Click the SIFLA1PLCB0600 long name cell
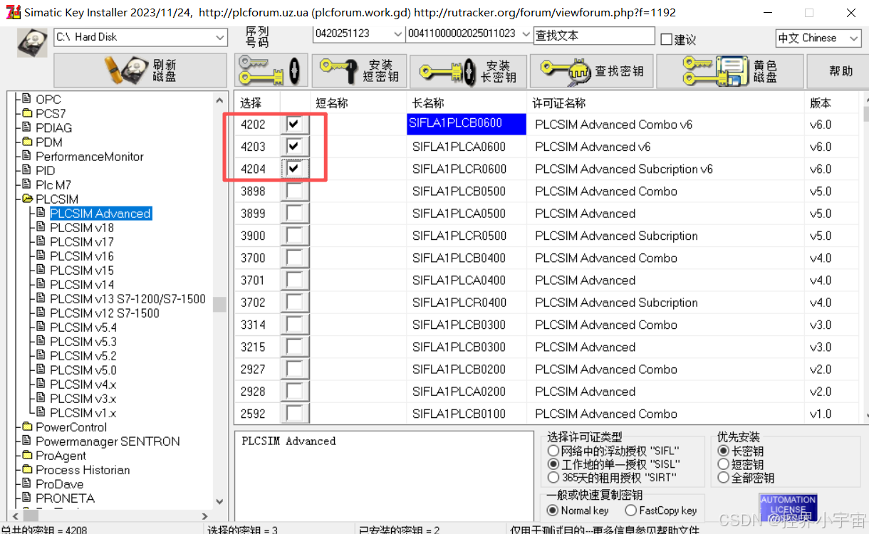869x534 pixels. 467,124
